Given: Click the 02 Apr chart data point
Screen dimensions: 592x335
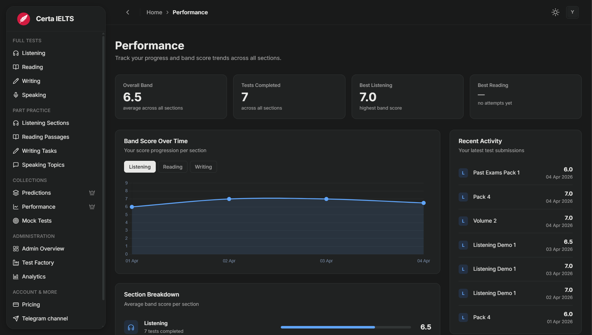Looking at the screenshot, I should coord(229,199).
